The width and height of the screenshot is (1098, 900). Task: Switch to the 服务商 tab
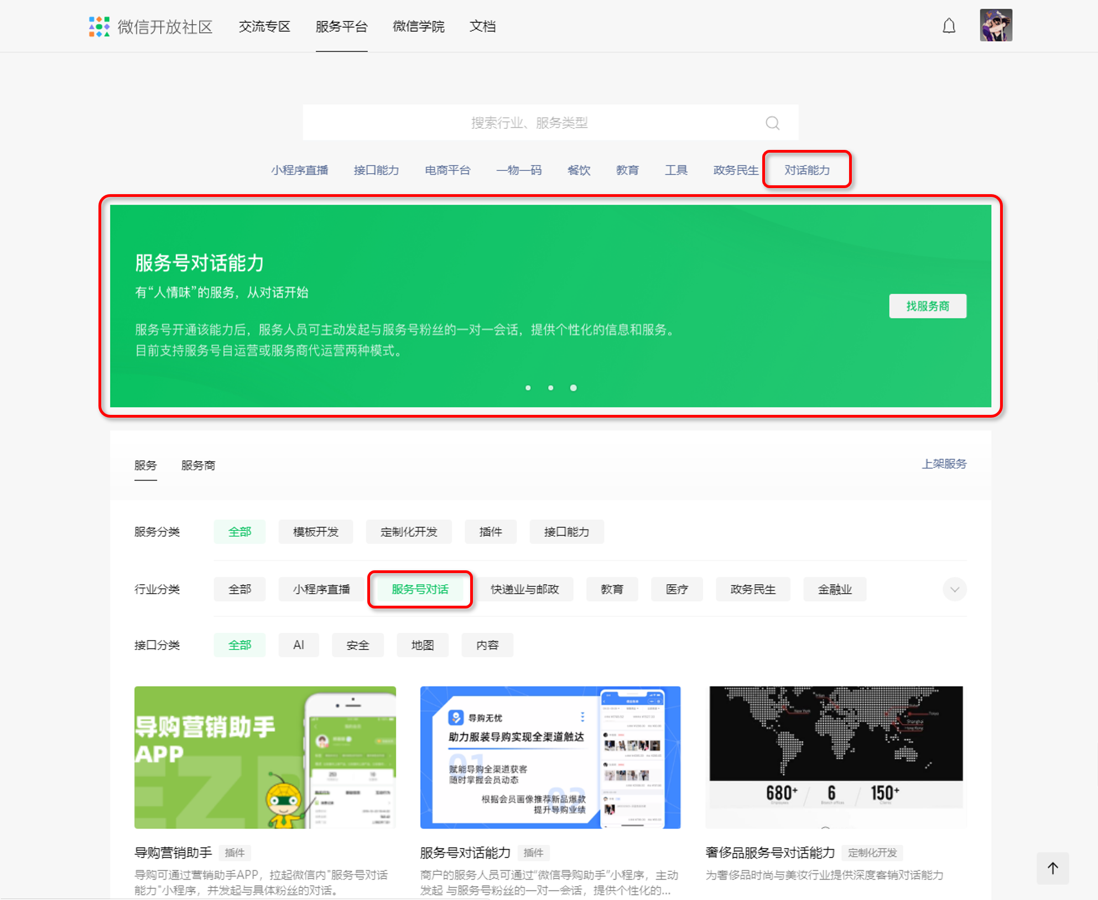198,465
